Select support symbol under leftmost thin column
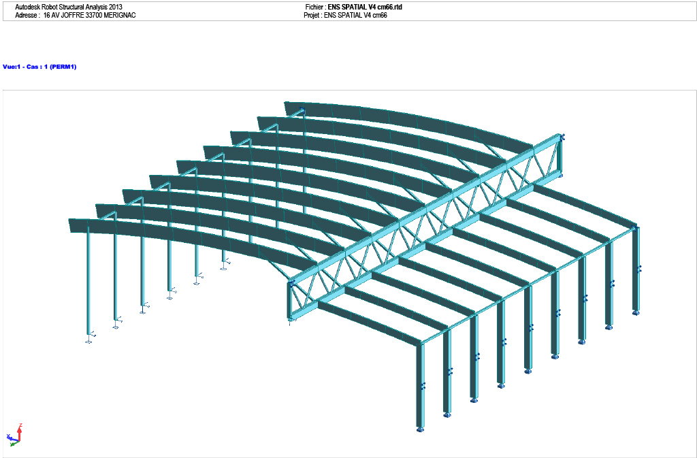The image size is (697, 458). coord(88,342)
